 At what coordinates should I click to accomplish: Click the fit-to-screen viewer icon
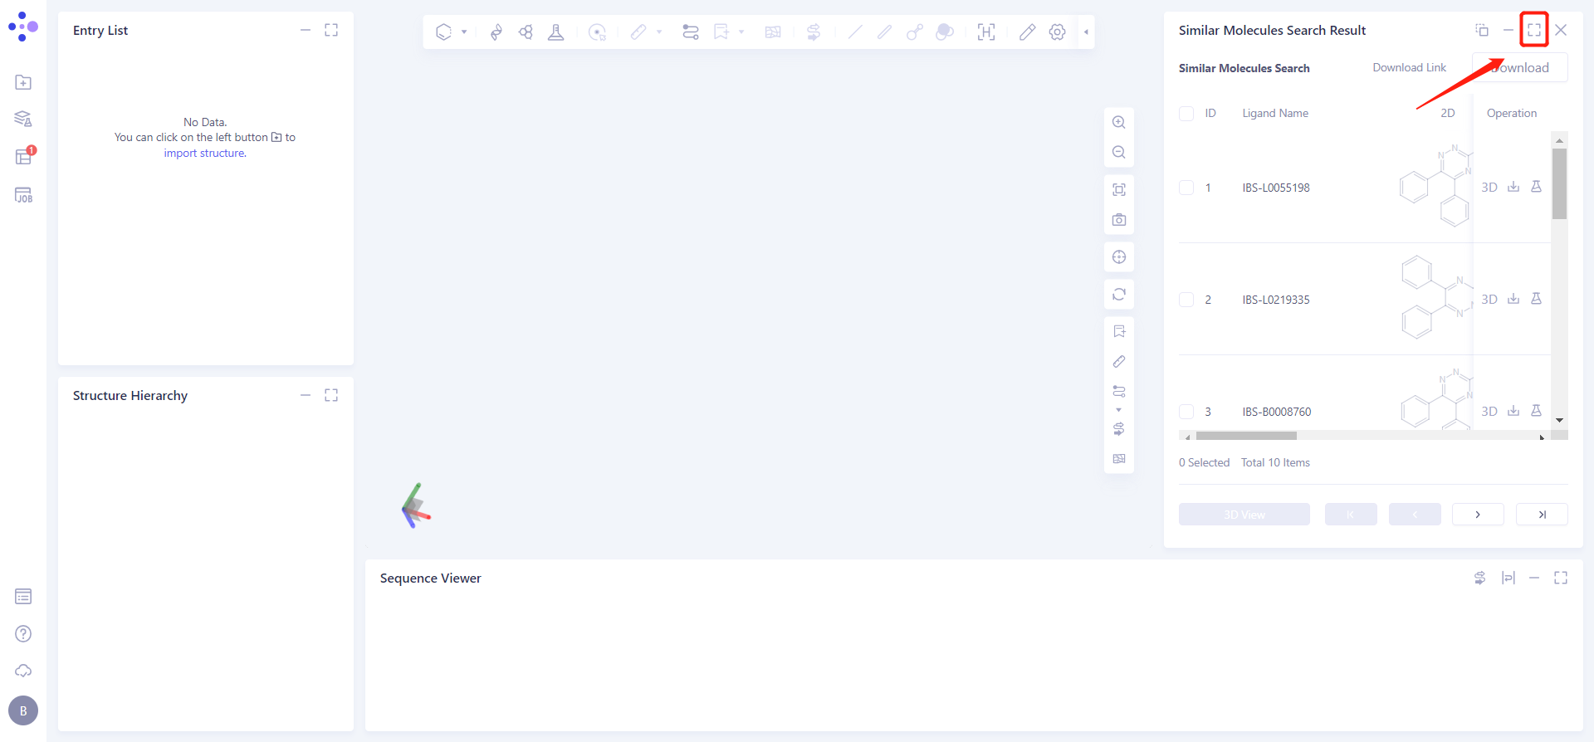tap(1119, 190)
